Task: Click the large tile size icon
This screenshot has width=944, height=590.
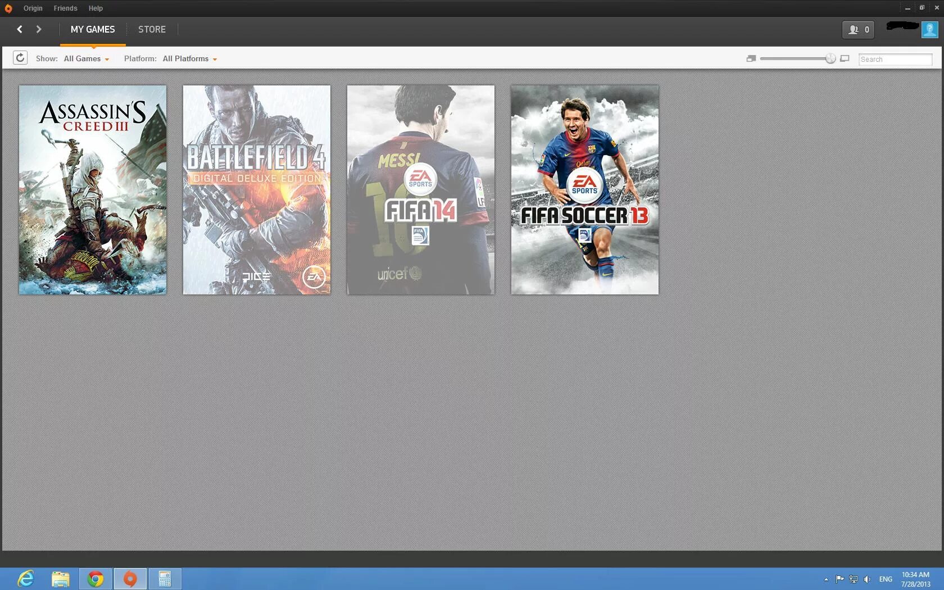Action: 845,58
